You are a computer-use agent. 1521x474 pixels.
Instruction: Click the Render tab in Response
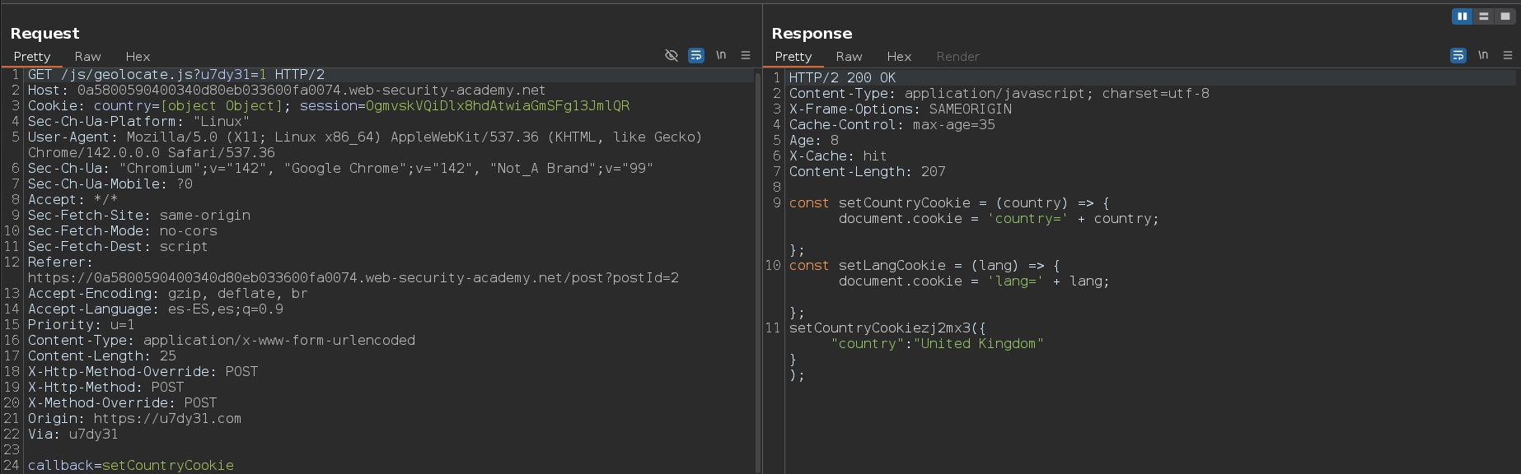957,57
